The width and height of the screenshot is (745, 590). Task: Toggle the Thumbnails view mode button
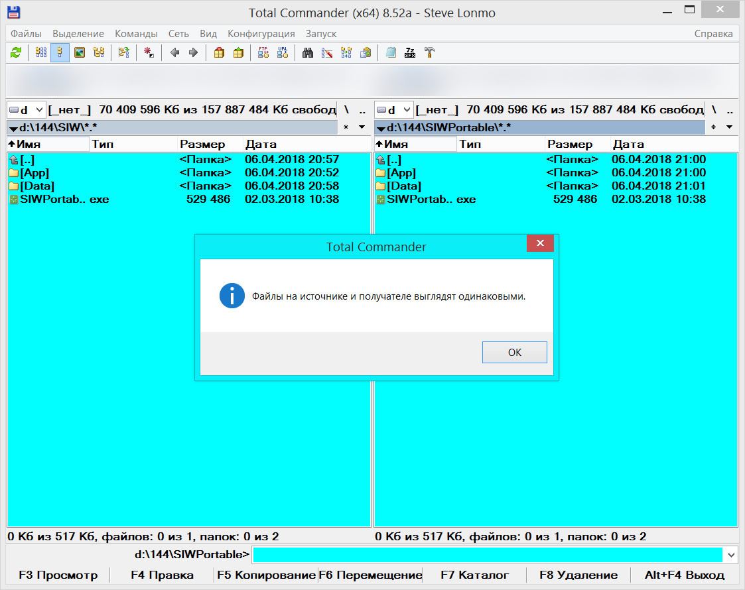click(x=80, y=52)
